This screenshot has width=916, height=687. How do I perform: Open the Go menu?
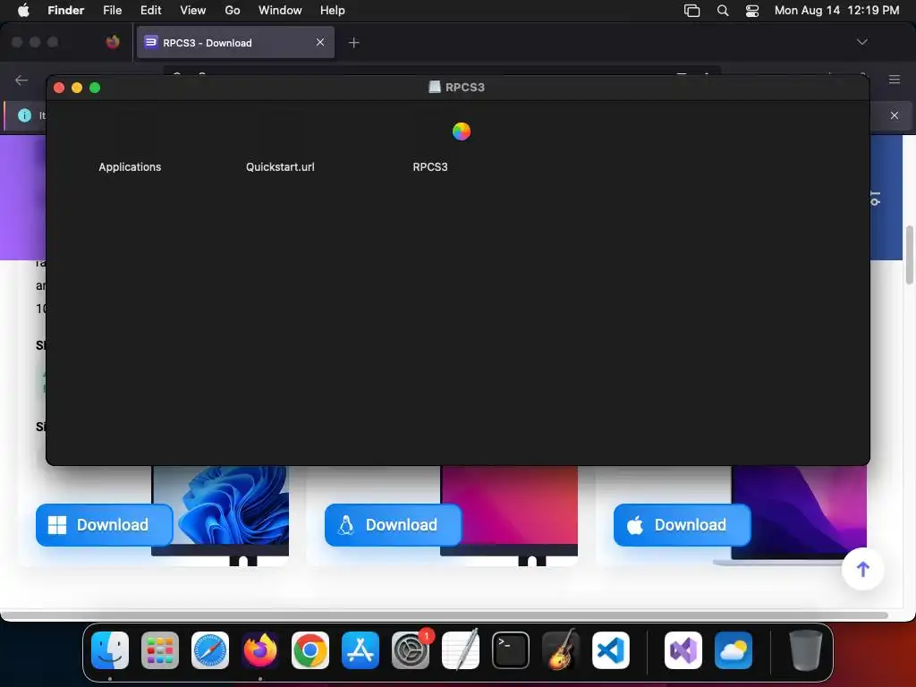pos(233,10)
